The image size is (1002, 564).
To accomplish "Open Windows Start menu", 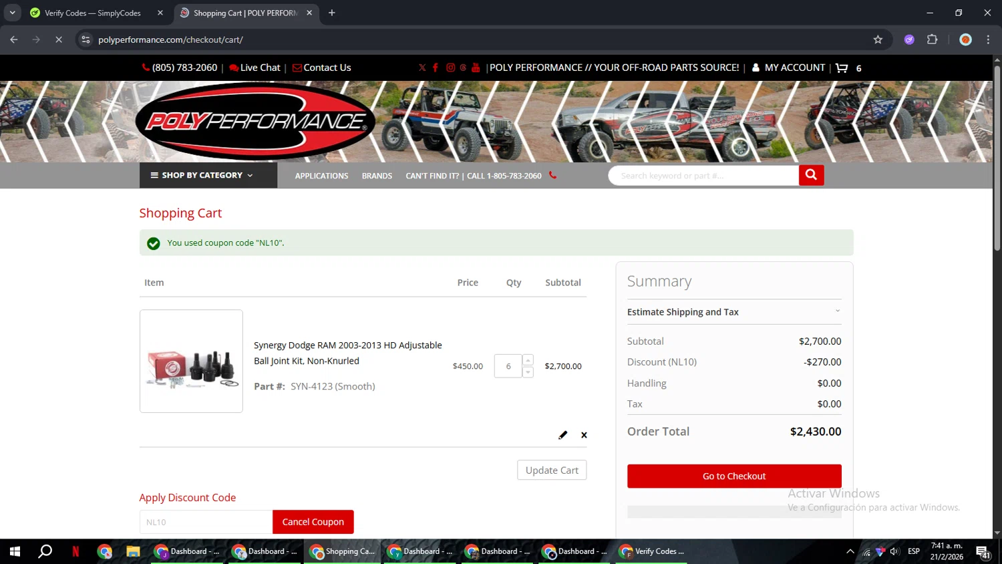I will click(x=15, y=551).
